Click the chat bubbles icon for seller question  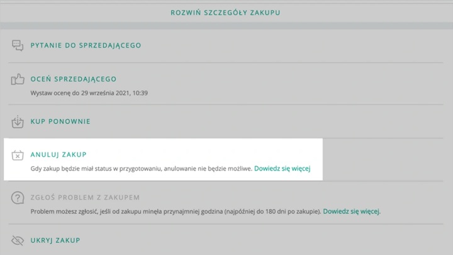(18, 45)
